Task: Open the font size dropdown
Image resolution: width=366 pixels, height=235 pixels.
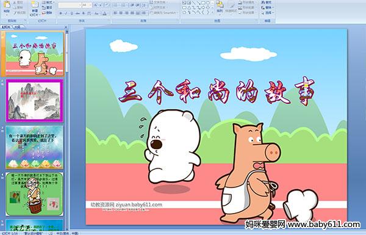Action: 87,5
